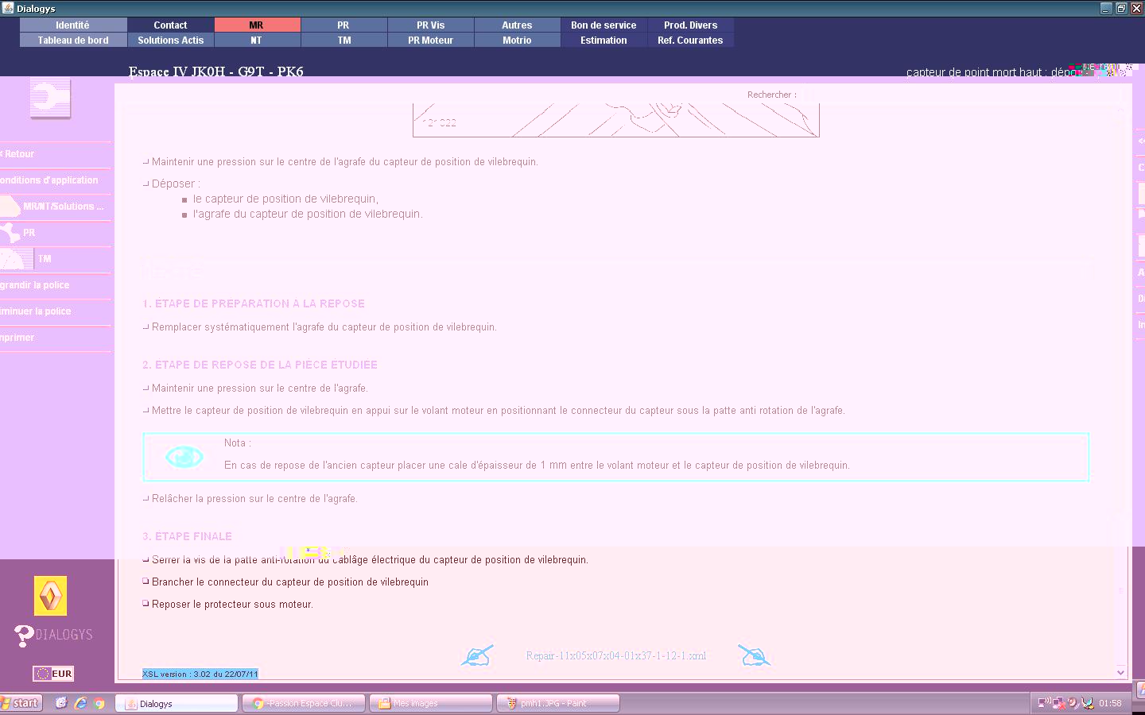This screenshot has height=715, width=1145.
Task: Open the Dialogys help question mark icon
Action: point(24,636)
